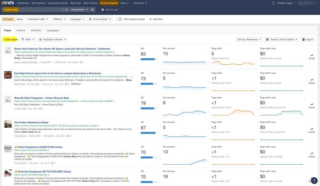
Task: Expand the Language filter dropdown
Action: tap(78, 19)
